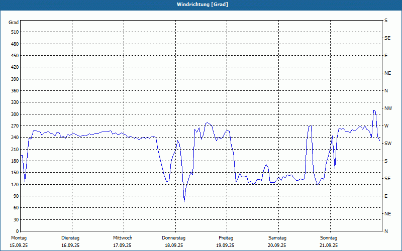Click the 60 value on the y-axis
The width and height of the screenshot is (402, 251).
(x=16, y=208)
